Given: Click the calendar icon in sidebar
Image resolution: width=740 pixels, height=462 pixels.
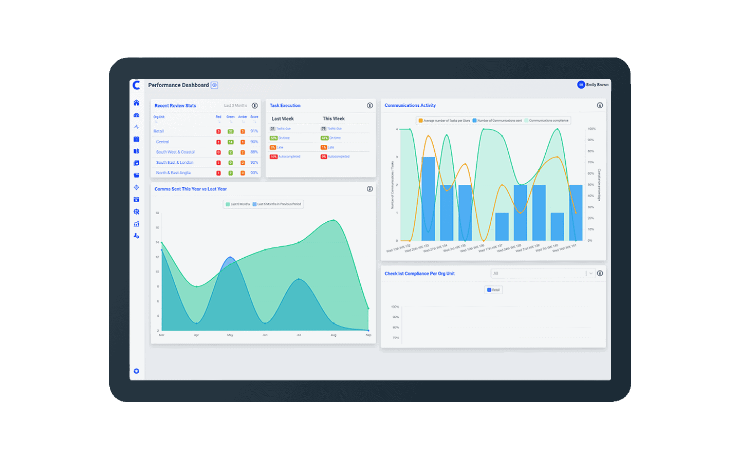Looking at the screenshot, I should pyautogui.click(x=136, y=139).
